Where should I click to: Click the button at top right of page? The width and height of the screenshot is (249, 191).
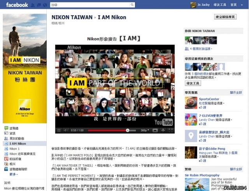pos(225,17)
